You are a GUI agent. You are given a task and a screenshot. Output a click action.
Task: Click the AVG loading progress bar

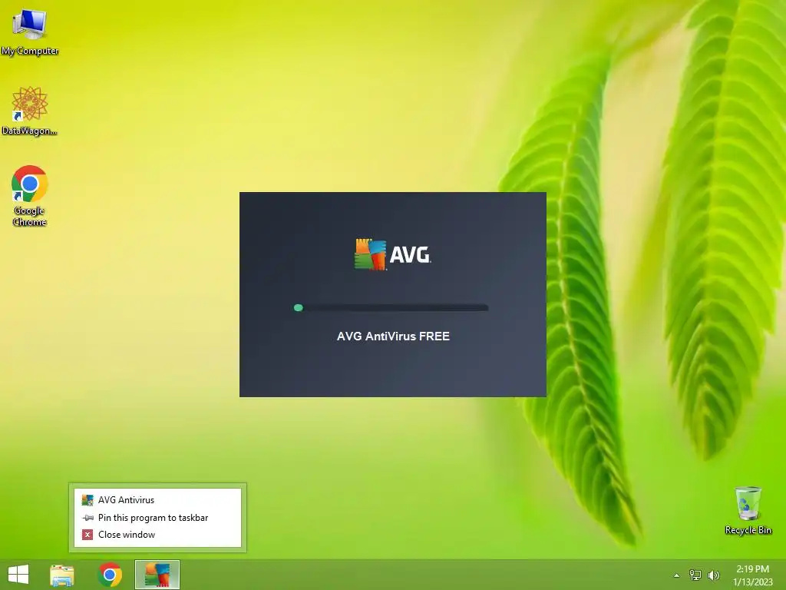coord(391,307)
